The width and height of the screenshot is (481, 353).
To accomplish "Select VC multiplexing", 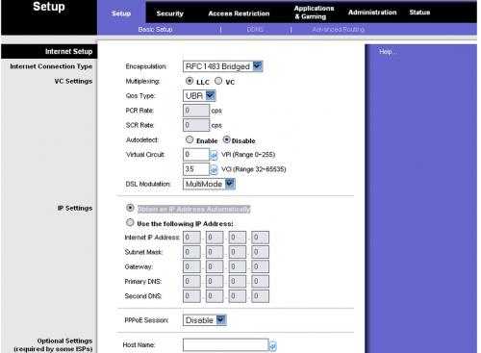I will point(218,81).
